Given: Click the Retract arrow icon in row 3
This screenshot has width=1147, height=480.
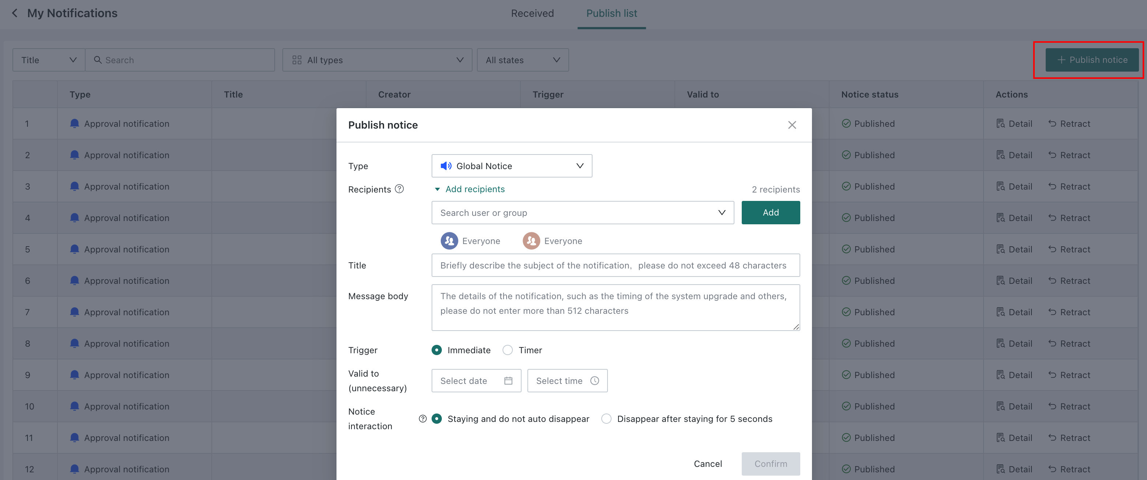Looking at the screenshot, I should 1052,186.
